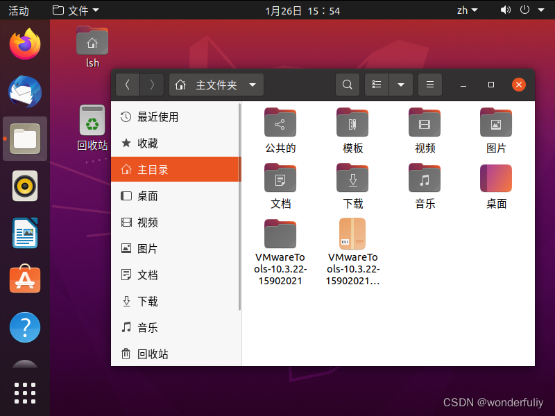Show applications grid in the dock
The height and width of the screenshot is (416, 555).
(25, 393)
